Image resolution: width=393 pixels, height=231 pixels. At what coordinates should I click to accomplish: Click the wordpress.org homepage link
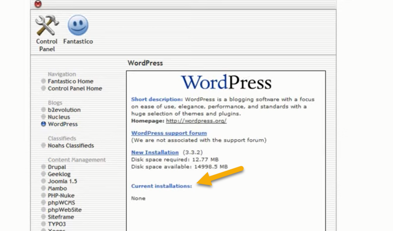click(196, 121)
